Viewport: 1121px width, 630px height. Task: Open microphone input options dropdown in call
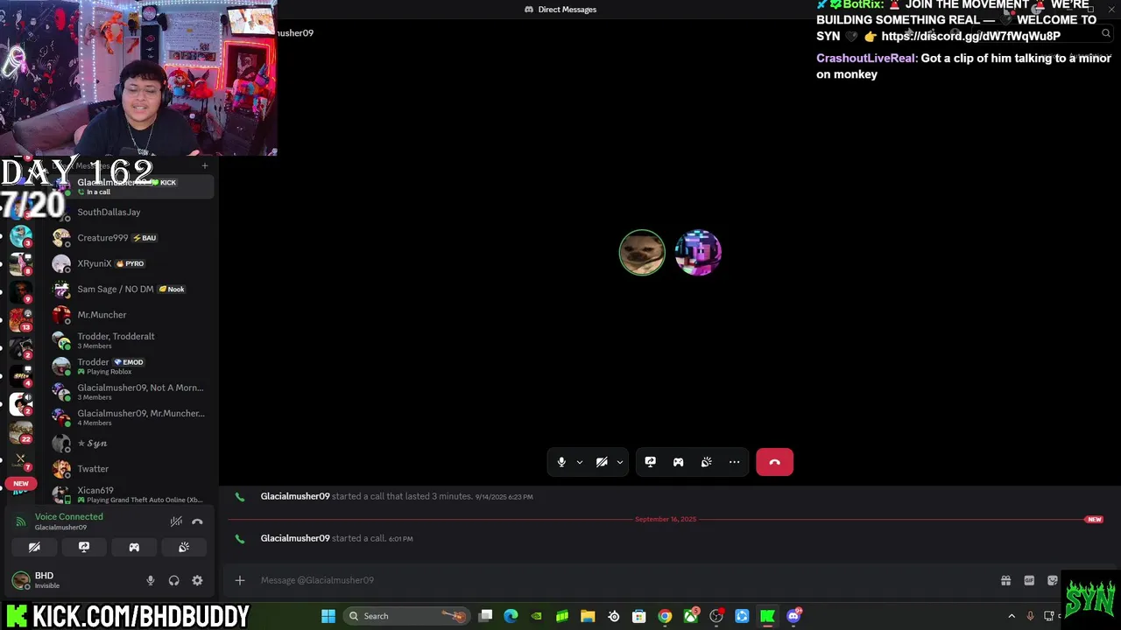(579, 462)
